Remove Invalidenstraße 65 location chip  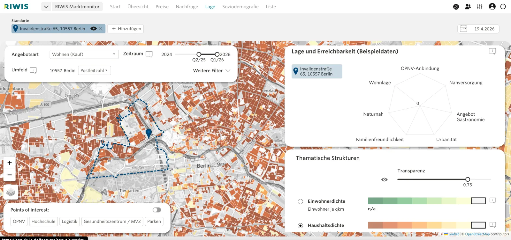click(x=101, y=29)
